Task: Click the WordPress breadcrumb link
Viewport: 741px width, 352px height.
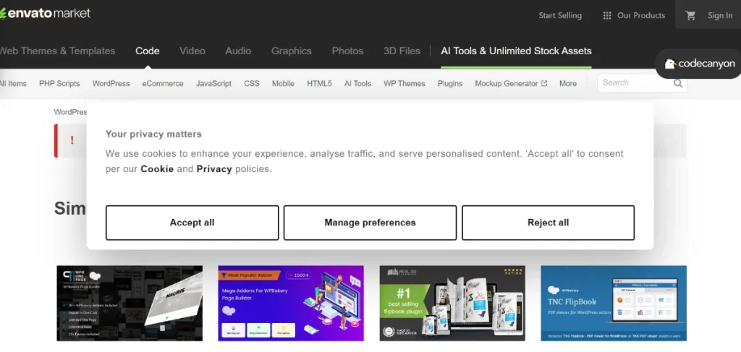Action: coord(70,112)
